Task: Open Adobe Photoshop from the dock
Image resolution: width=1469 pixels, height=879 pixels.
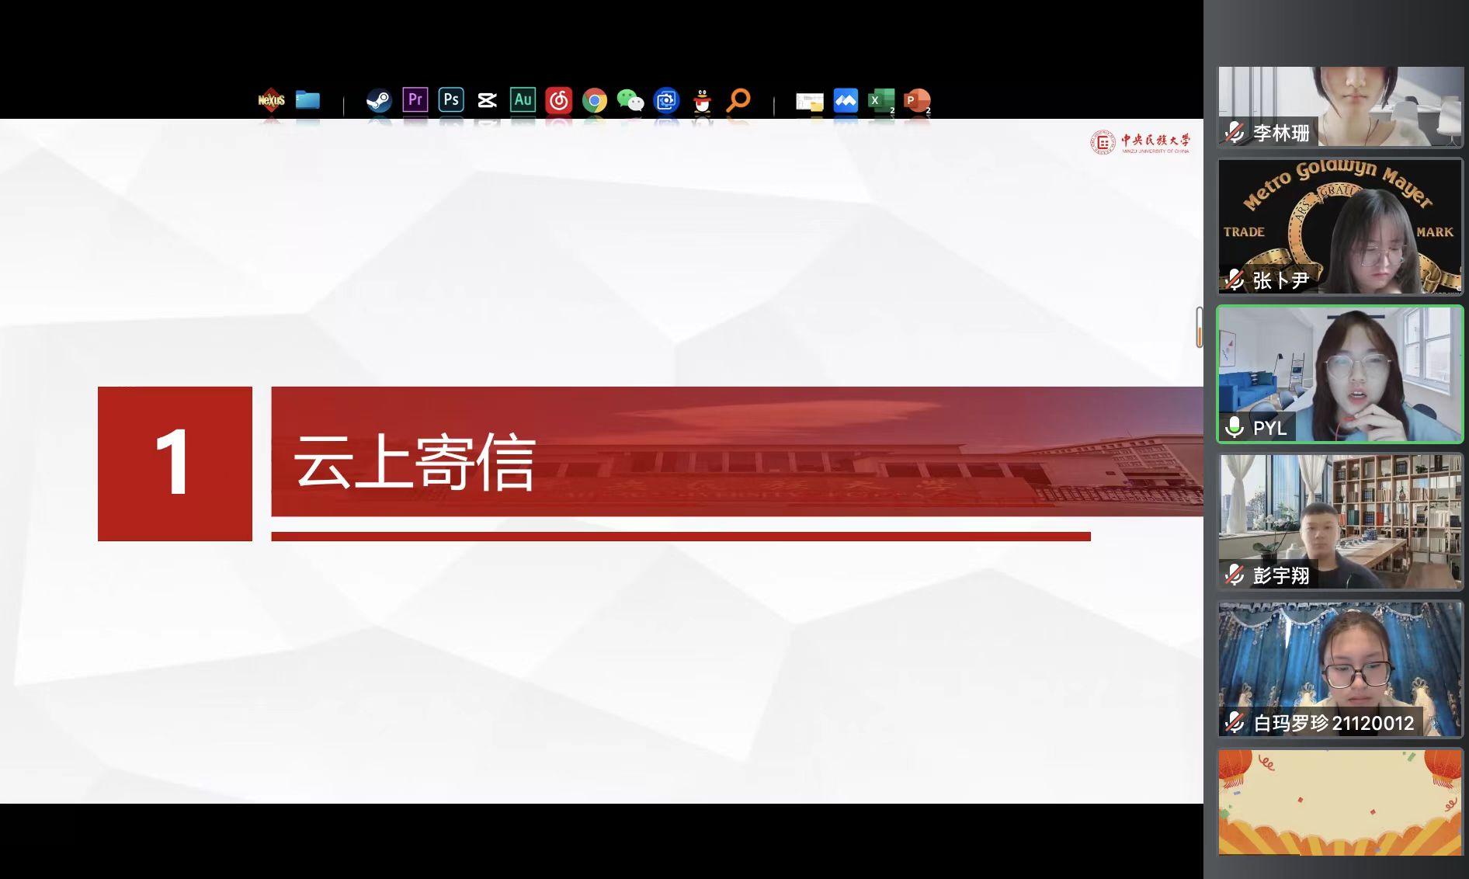Action: pos(451,100)
